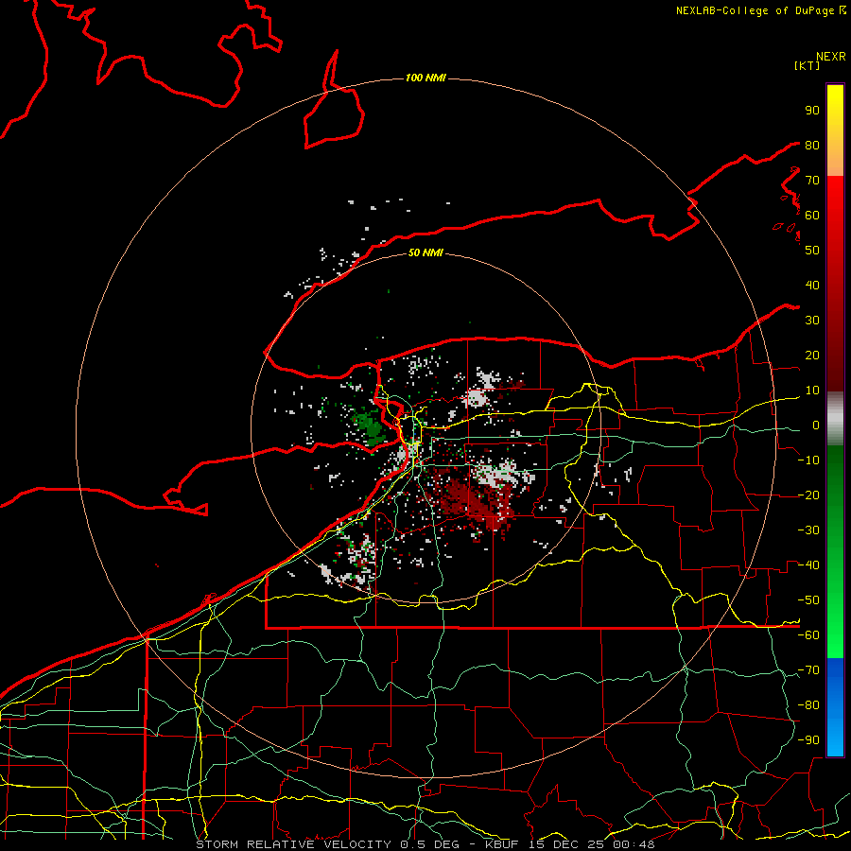Click the 20 value on the velocity scale
Viewport: 851px width, 851px height.
812,355
